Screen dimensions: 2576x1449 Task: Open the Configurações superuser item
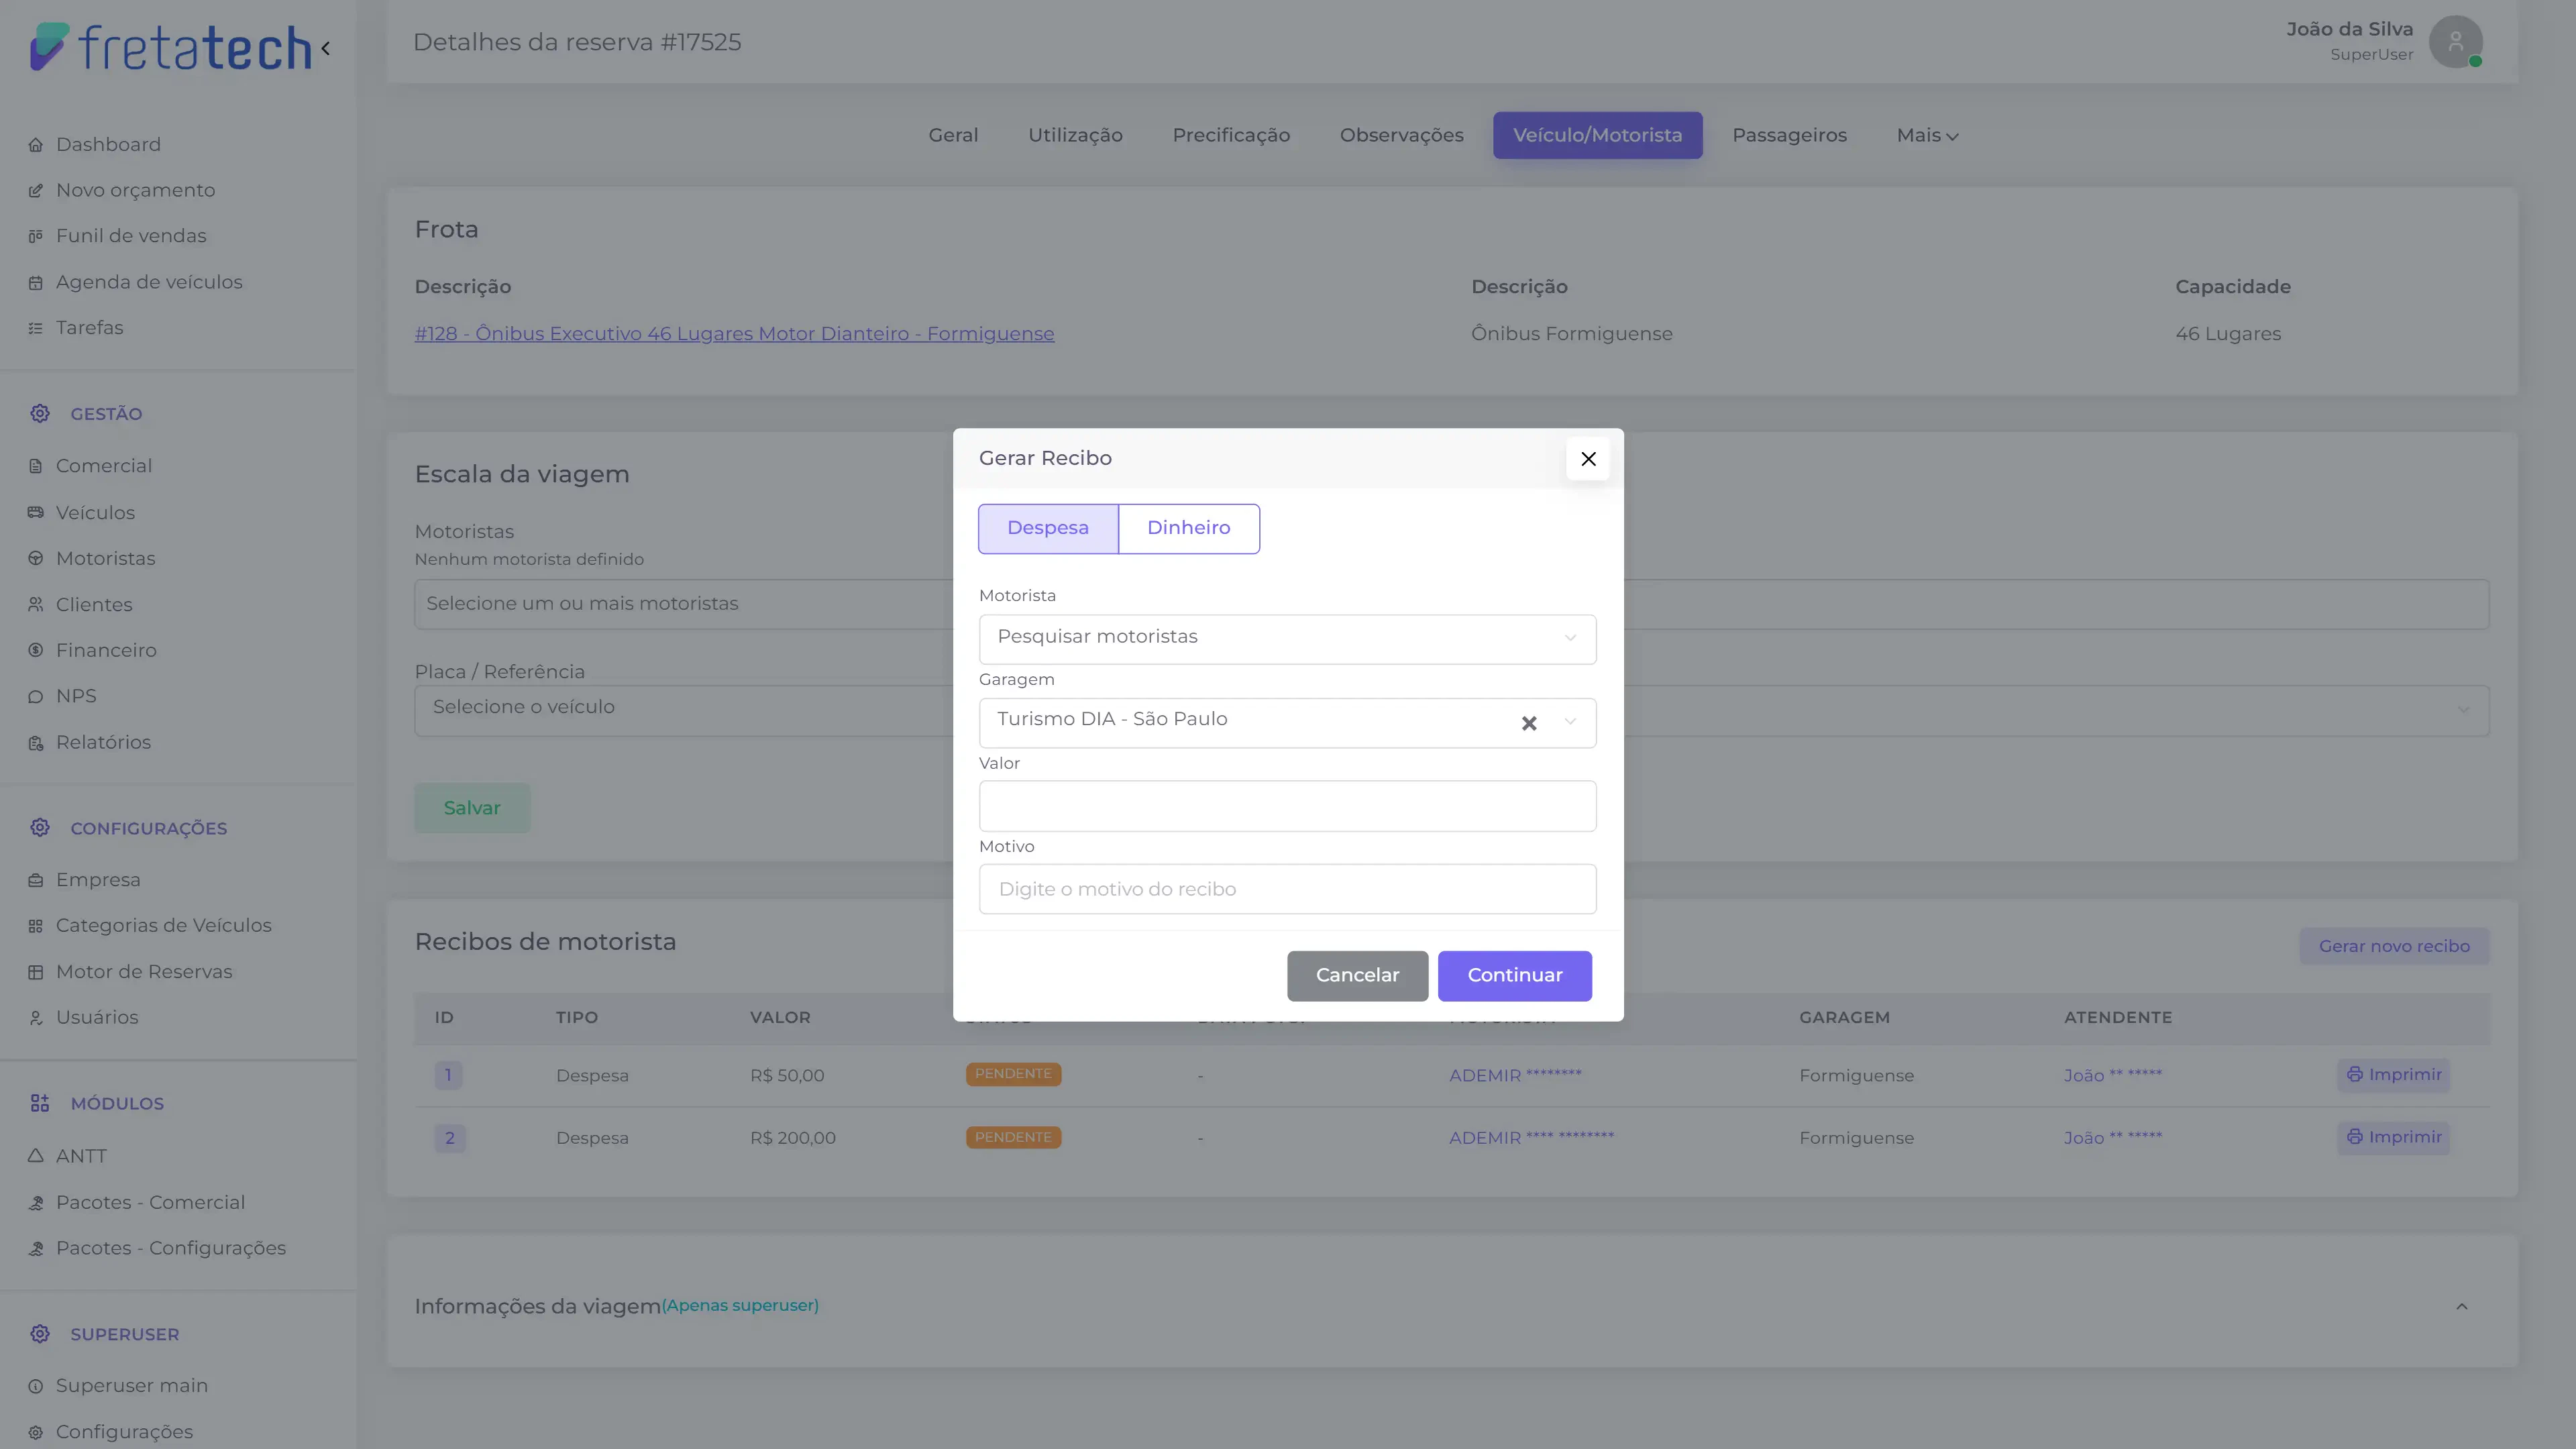[124, 1432]
